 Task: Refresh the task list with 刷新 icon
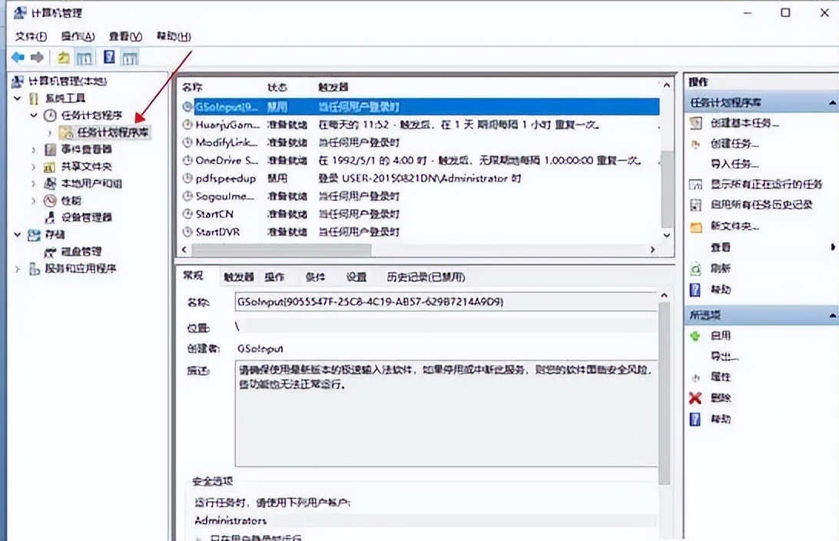pos(698,270)
